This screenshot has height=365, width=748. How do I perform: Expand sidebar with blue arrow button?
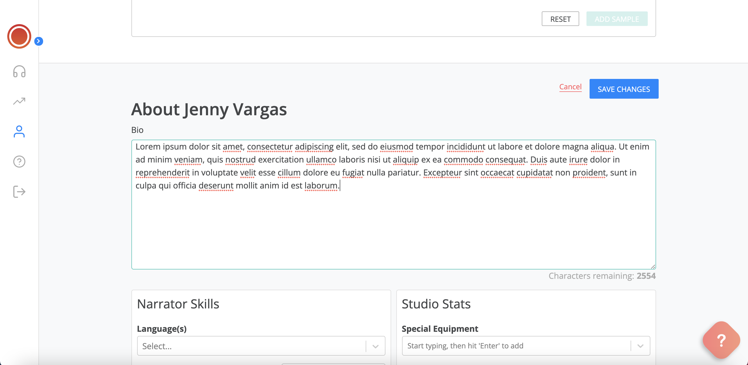click(x=39, y=41)
